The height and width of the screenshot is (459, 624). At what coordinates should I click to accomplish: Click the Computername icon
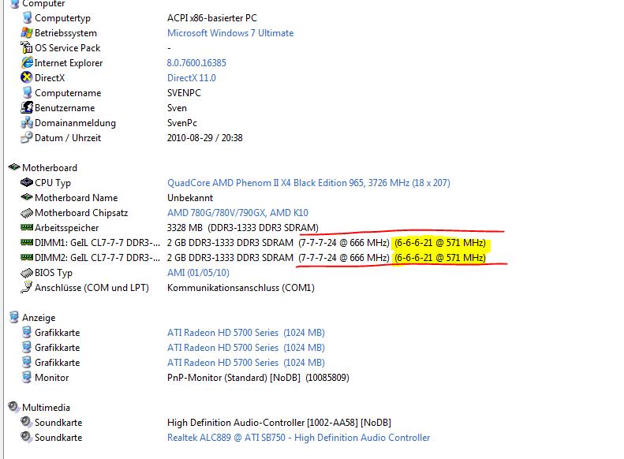(27, 92)
